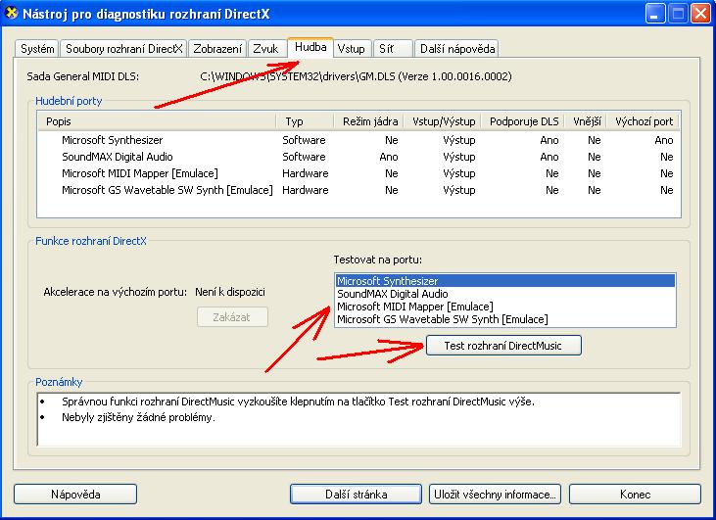This screenshot has height=520, width=716.
Task: Open the Zvuk tab
Action: click(x=265, y=49)
